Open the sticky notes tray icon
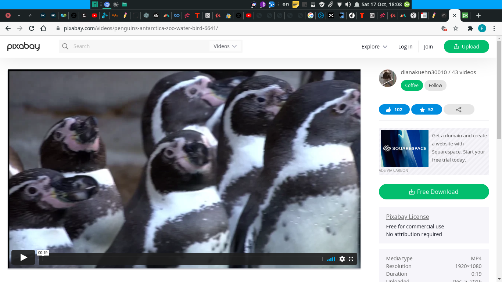This screenshot has height=282, width=502. point(295,4)
